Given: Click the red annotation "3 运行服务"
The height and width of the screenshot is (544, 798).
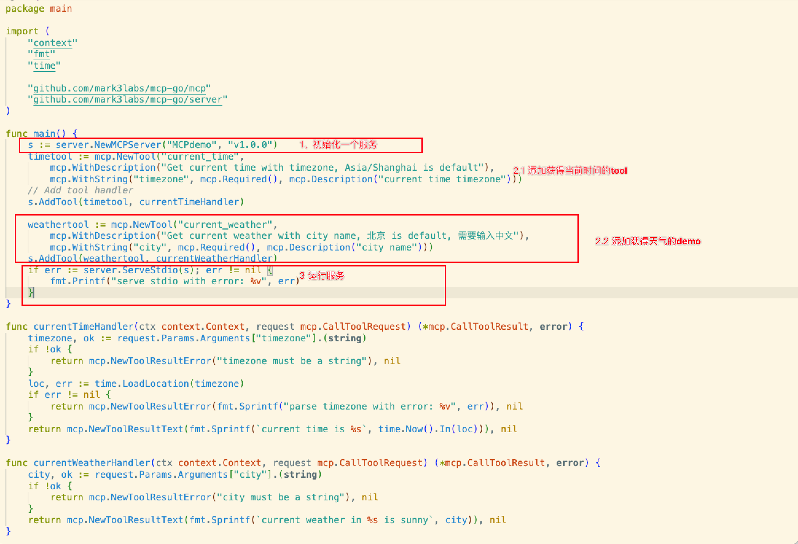Looking at the screenshot, I should click(322, 275).
